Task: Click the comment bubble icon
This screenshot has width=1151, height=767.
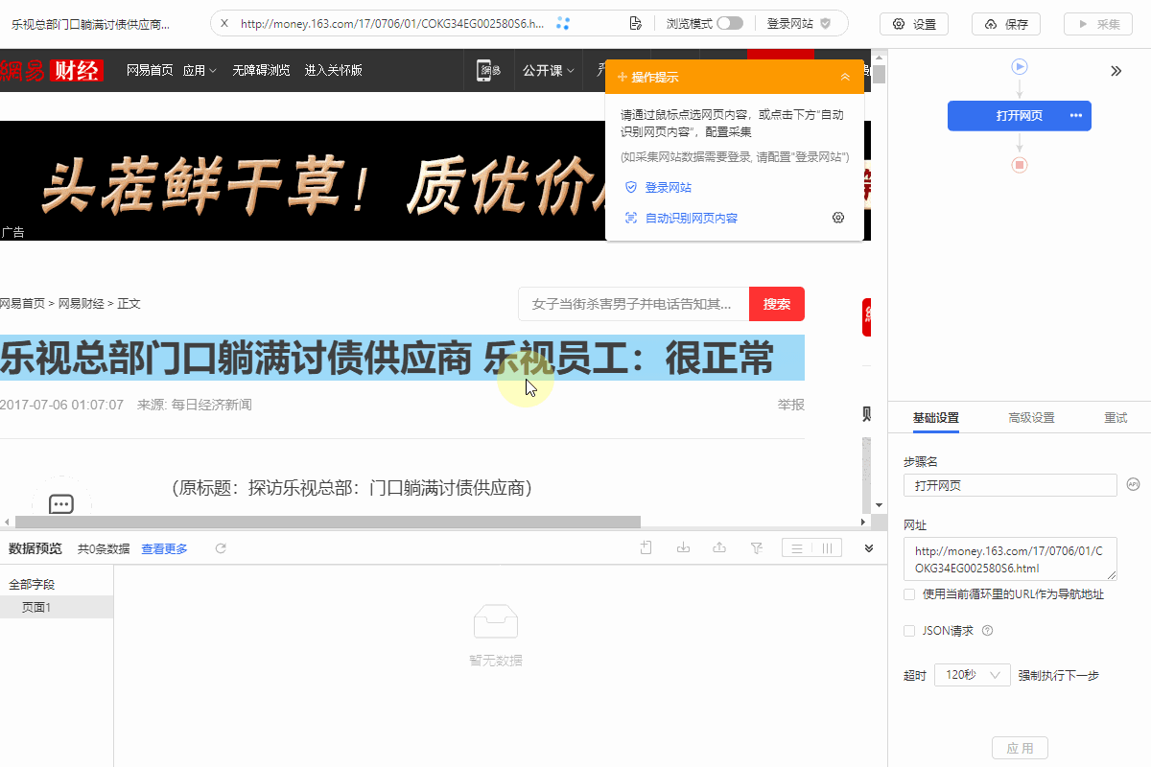Action: [x=61, y=504]
